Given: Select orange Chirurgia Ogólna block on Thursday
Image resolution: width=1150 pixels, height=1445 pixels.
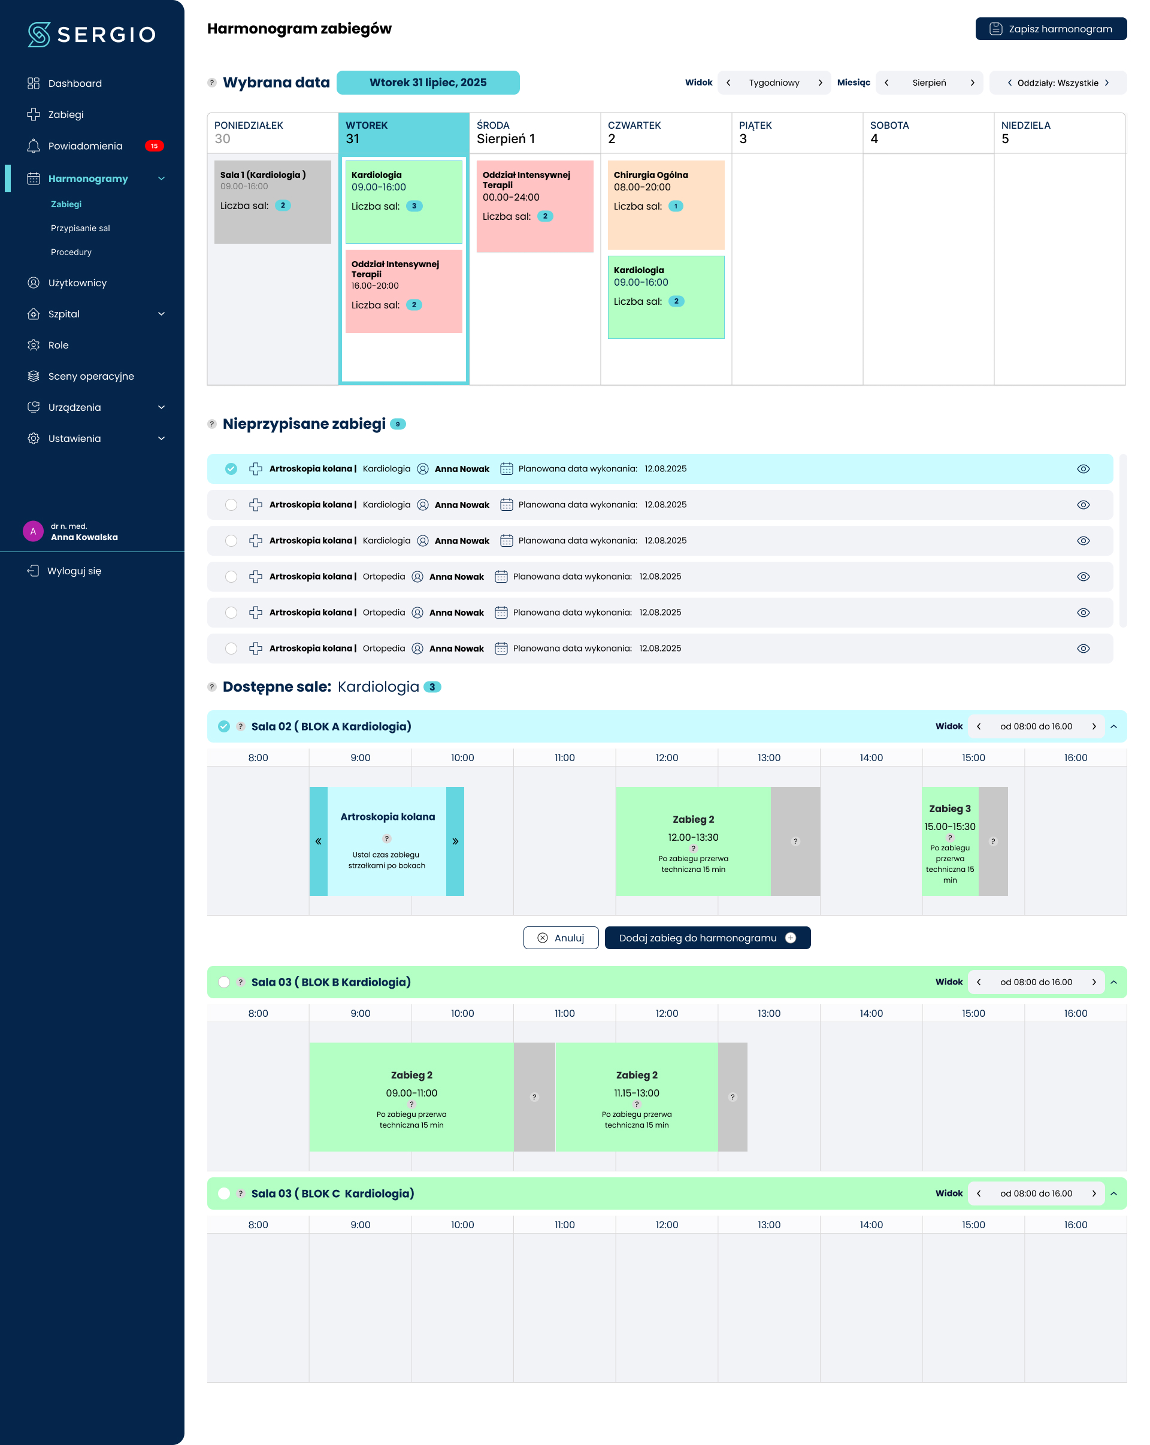Looking at the screenshot, I should [665, 204].
